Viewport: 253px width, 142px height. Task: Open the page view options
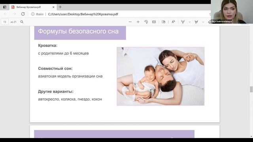point(163,22)
